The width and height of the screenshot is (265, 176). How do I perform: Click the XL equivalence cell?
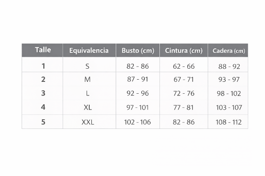point(87,107)
